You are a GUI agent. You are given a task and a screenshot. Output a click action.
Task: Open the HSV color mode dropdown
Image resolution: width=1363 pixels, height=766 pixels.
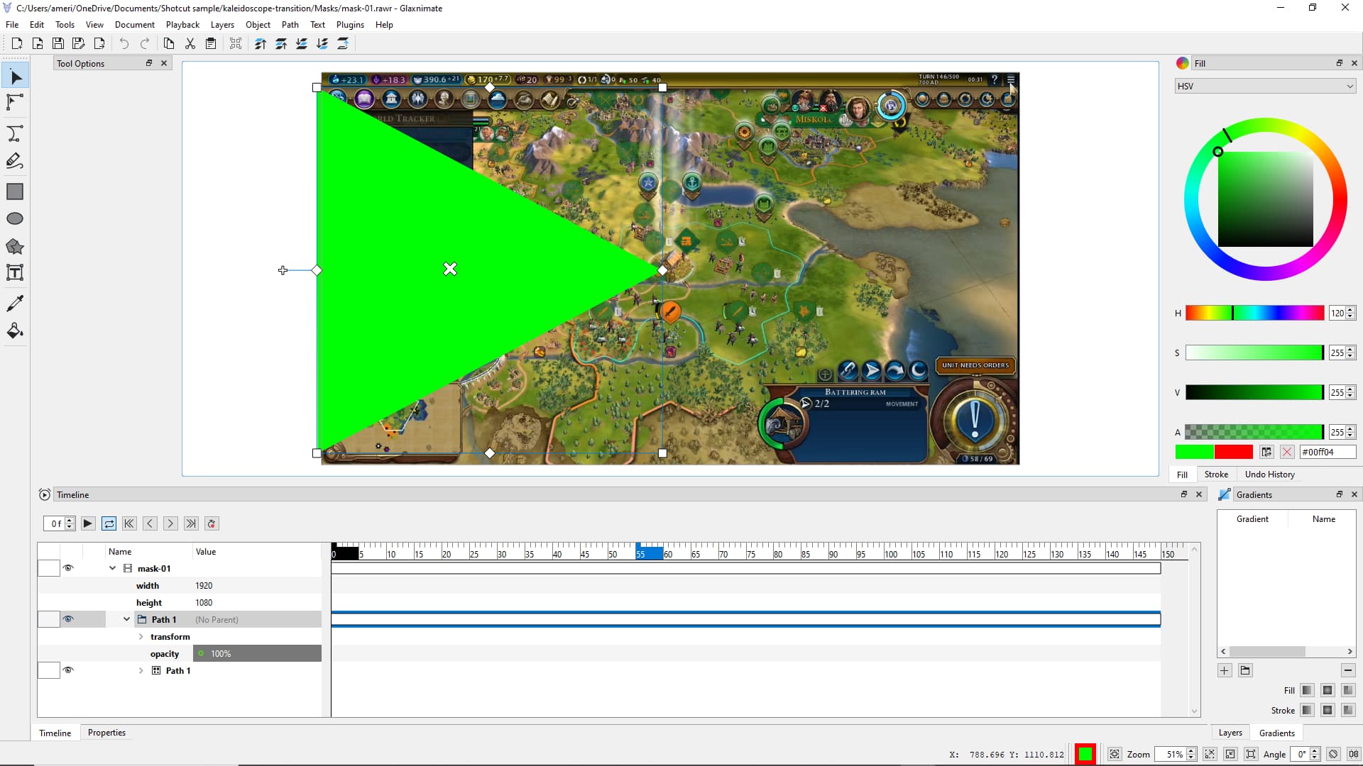click(x=1265, y=87)
